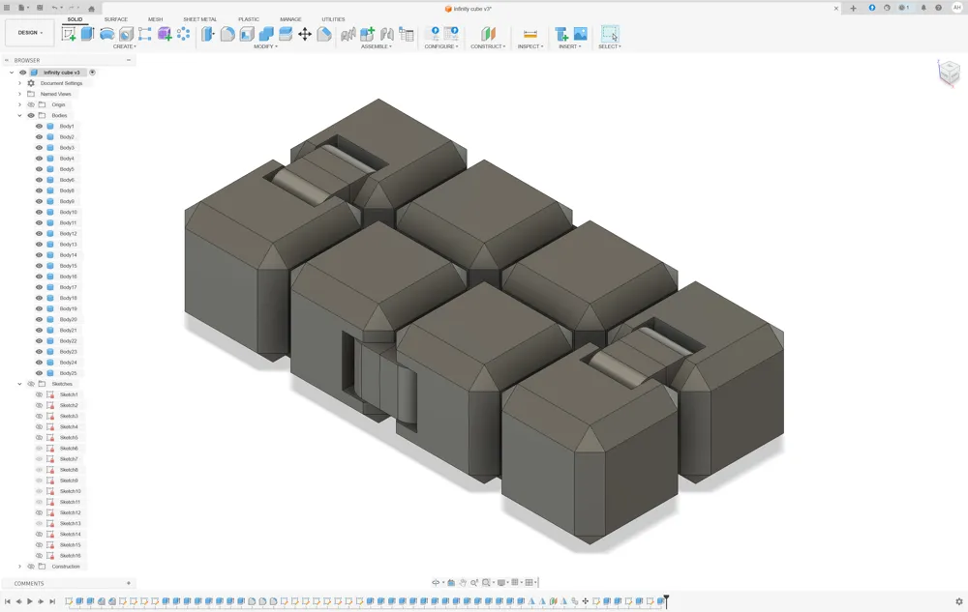Screen dimensions: 968x612
Task: Show Sketch1 using its eye icon
Action: (39, 394)
